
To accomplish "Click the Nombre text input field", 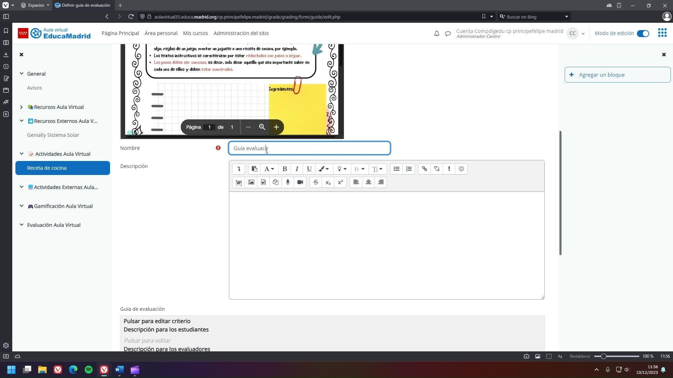I will [309, 148].
